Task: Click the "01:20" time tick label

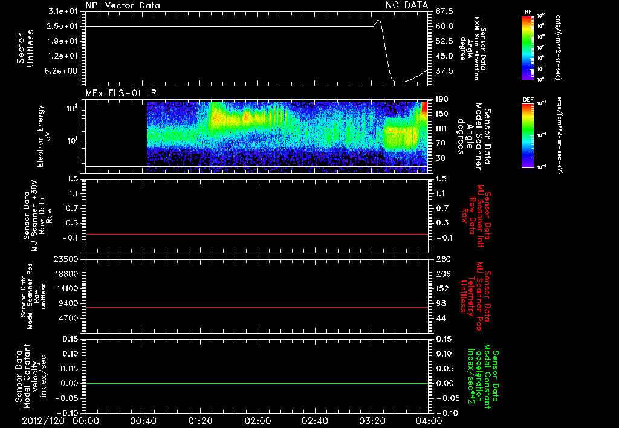Action: click(200, 421)
